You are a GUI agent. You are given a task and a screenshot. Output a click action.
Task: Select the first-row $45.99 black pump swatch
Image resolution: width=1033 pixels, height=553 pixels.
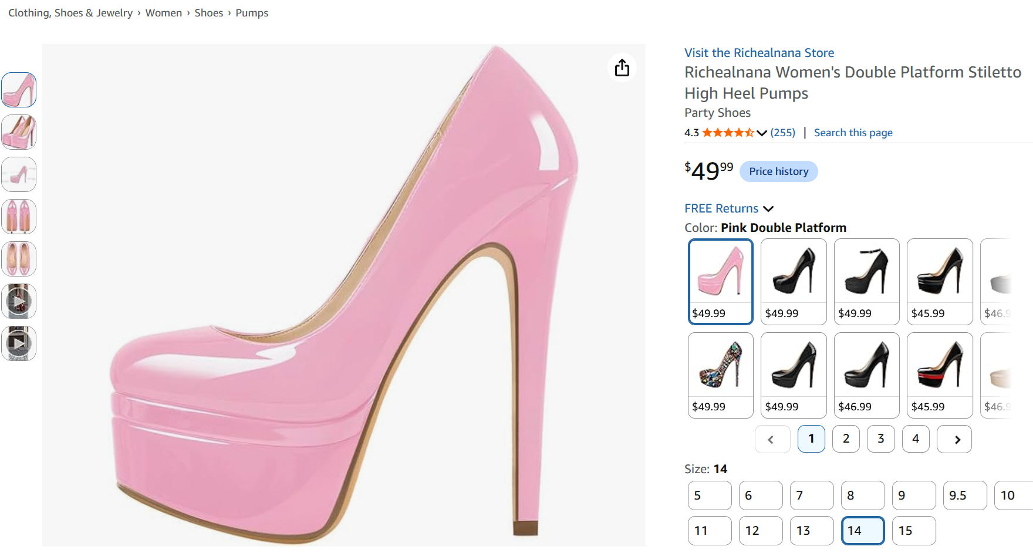[940, 282]
